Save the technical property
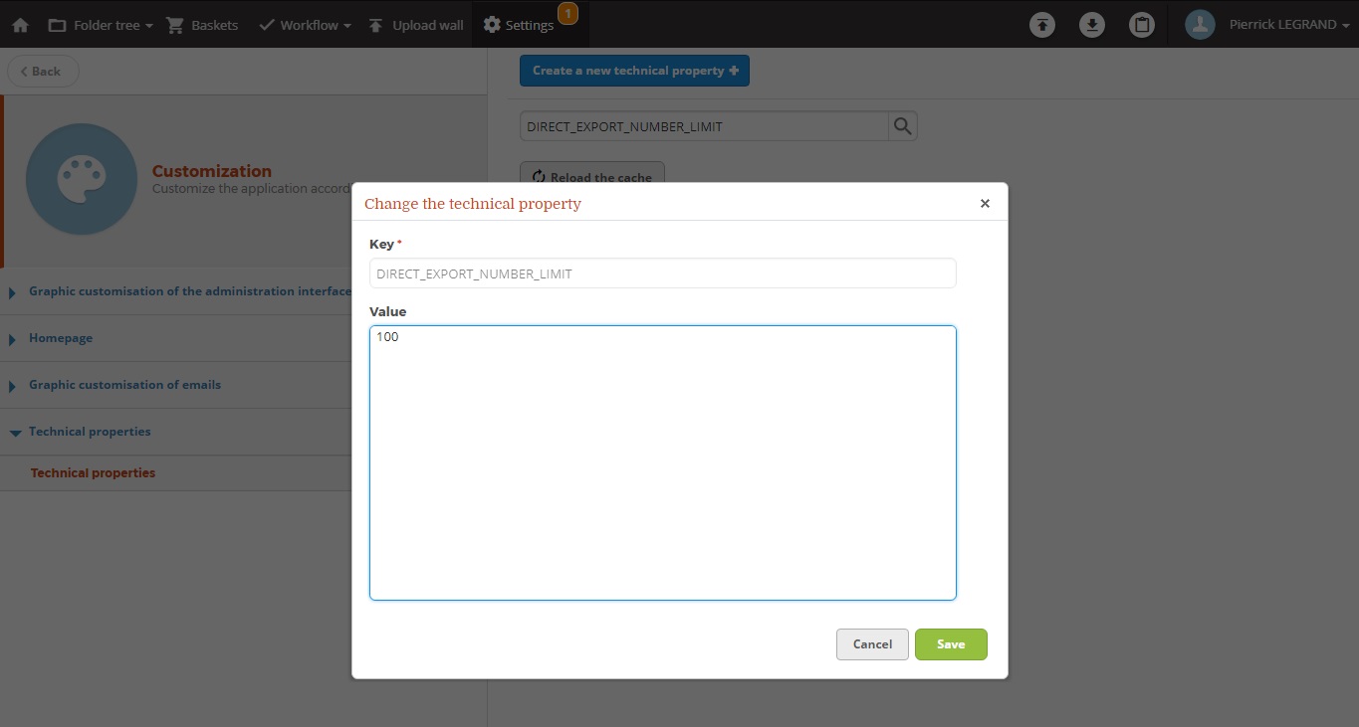1359x727 pixels. coord(951,644)
